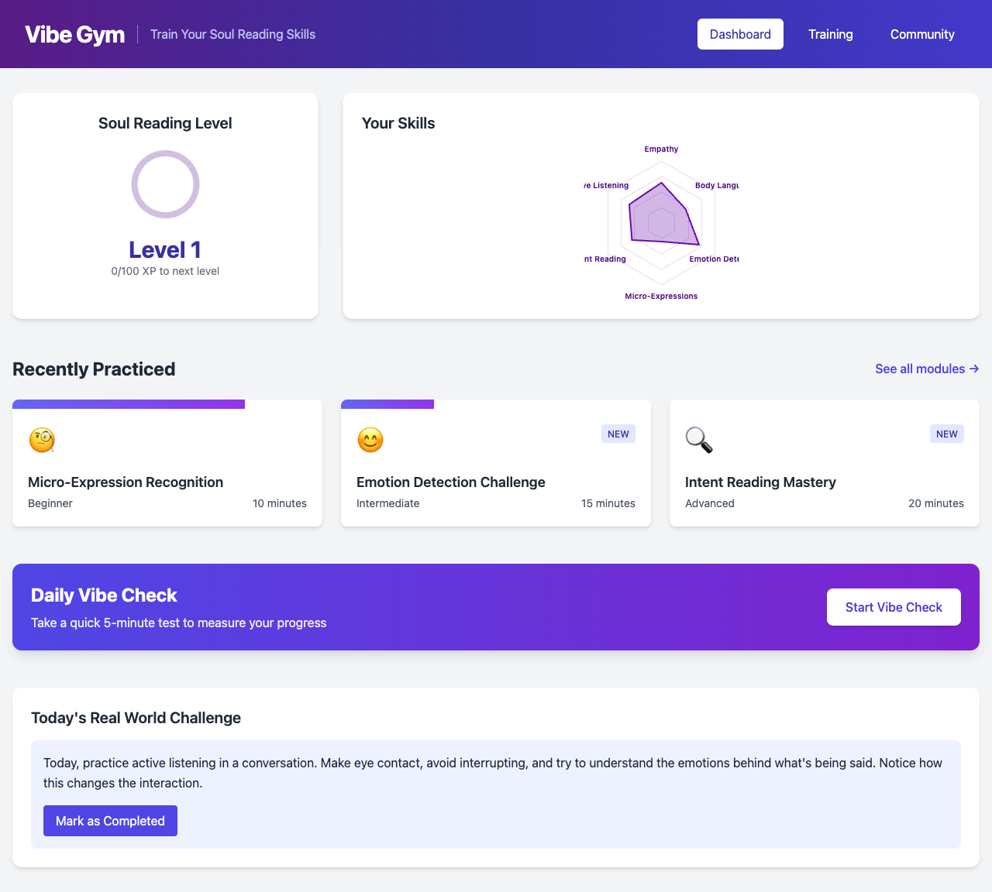The width and height of the screenshot is (992, 892).
Task: Click the Vibe Gym logo
Action: point(74,34)
